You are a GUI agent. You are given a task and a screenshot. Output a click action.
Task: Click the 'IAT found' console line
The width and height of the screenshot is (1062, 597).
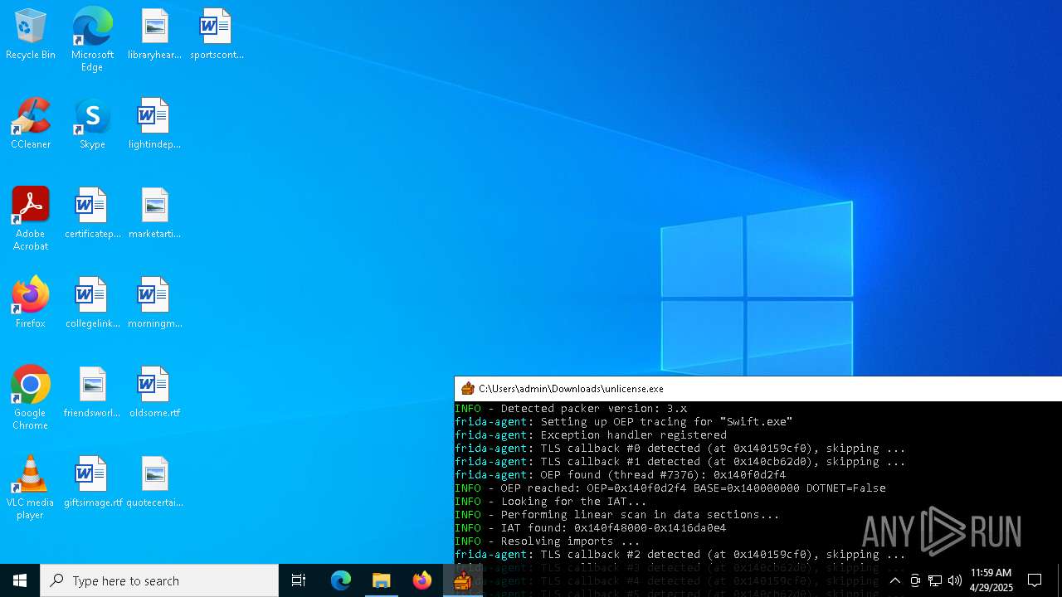[x=590, y=527]
